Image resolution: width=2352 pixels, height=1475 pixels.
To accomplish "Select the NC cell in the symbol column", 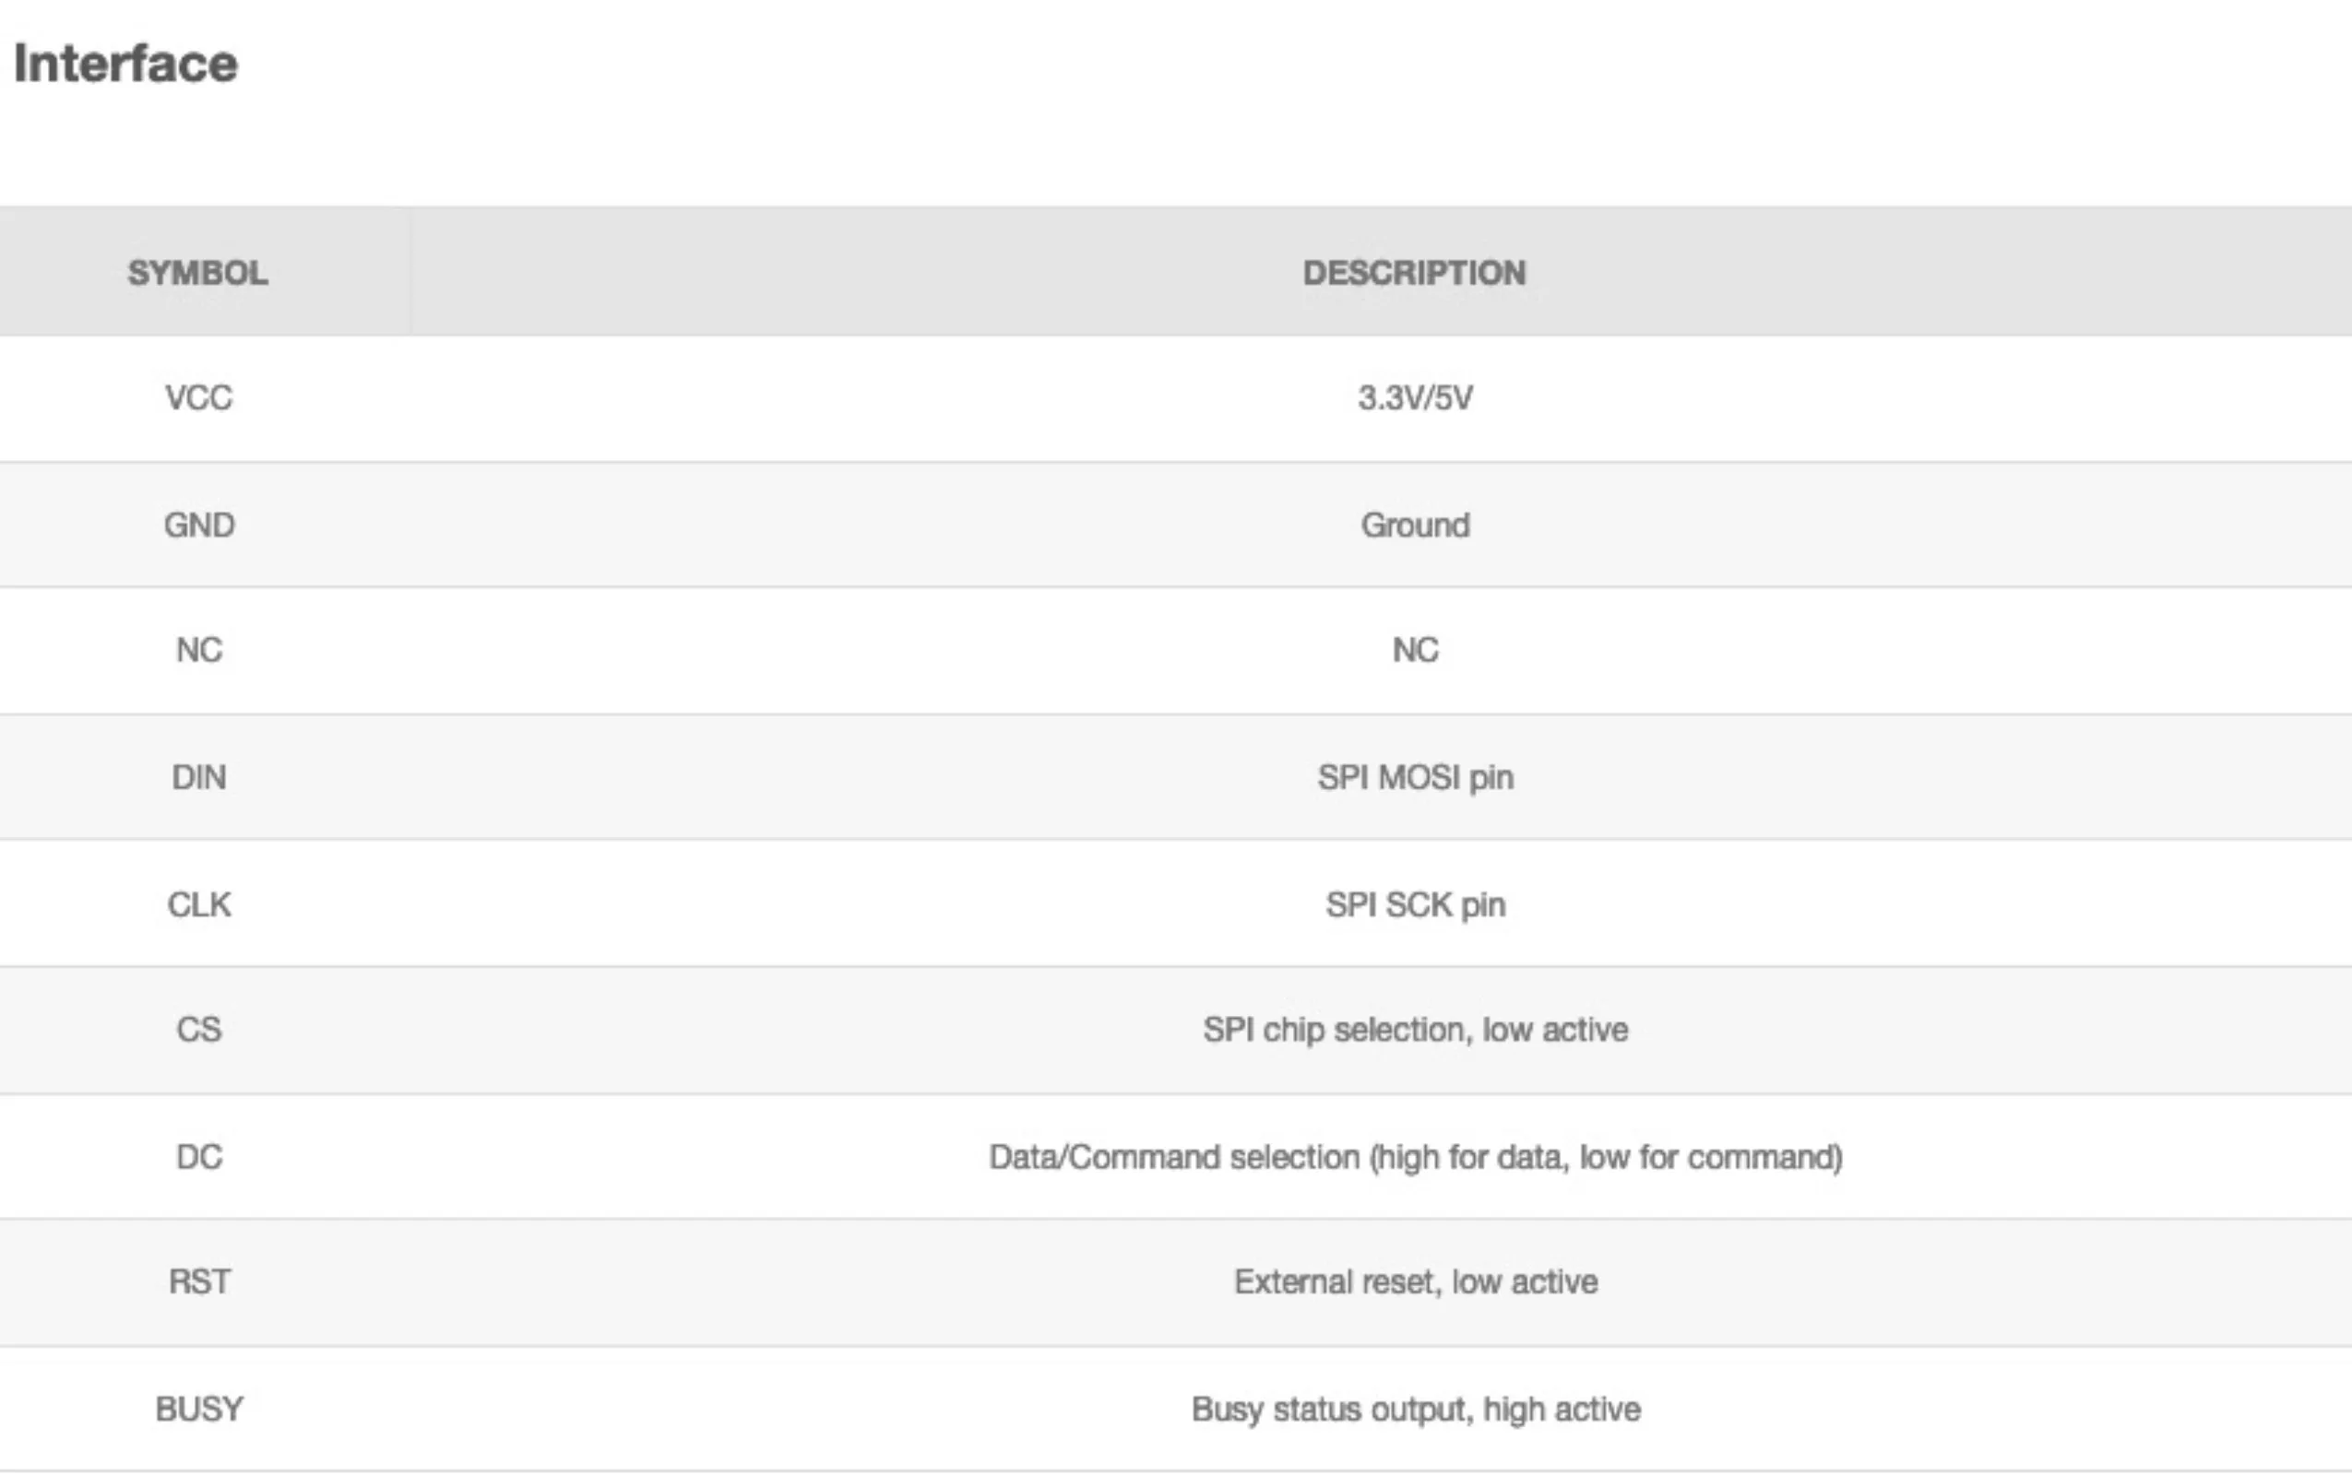I will 199,650.
